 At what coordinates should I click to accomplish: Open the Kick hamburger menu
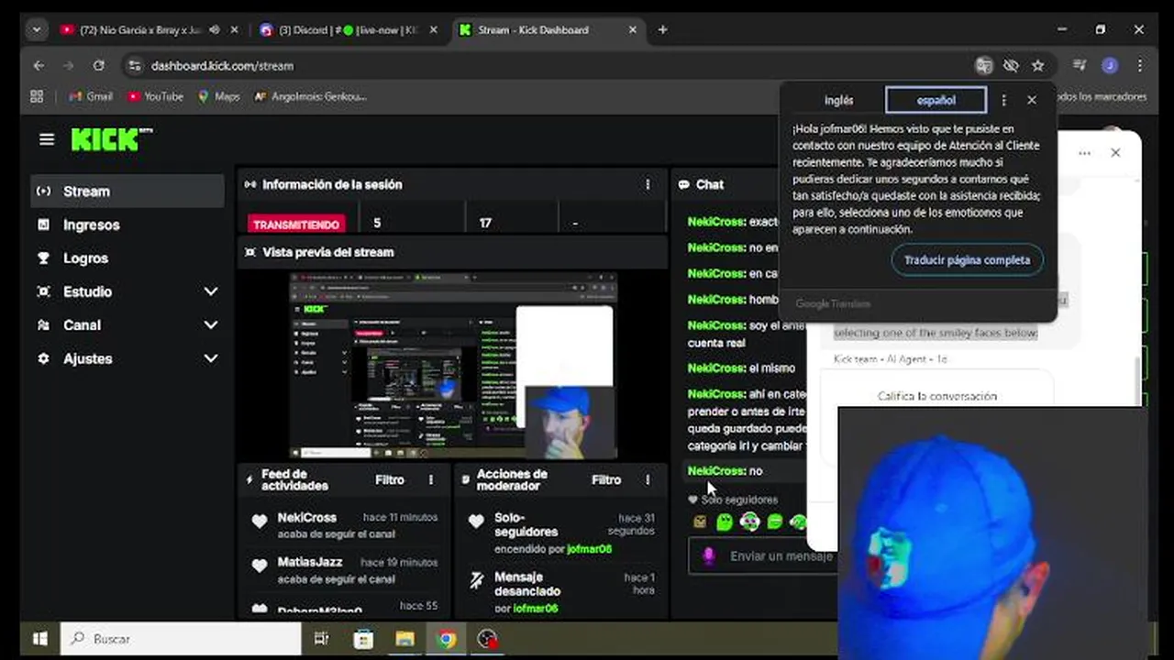point(47,139)
